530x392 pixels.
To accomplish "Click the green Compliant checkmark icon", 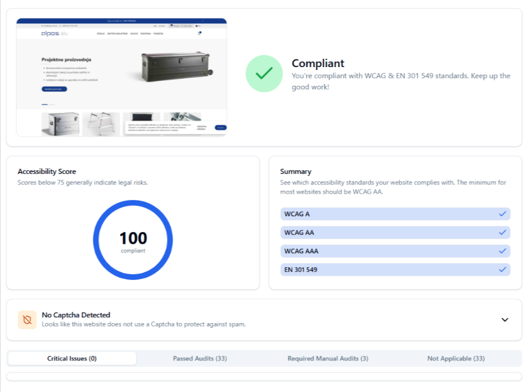I will (264, 73).
